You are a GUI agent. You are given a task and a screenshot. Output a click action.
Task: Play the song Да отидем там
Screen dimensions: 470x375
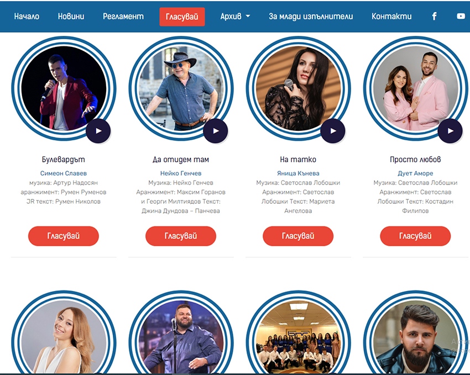click(x=216, y=131)
